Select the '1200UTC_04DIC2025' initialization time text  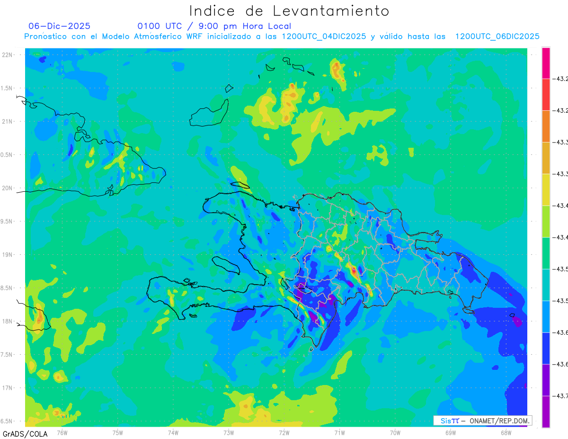pyautogui.click(x=324, y=36)
